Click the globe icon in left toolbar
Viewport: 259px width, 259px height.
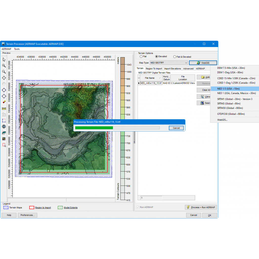coord(4,126)
